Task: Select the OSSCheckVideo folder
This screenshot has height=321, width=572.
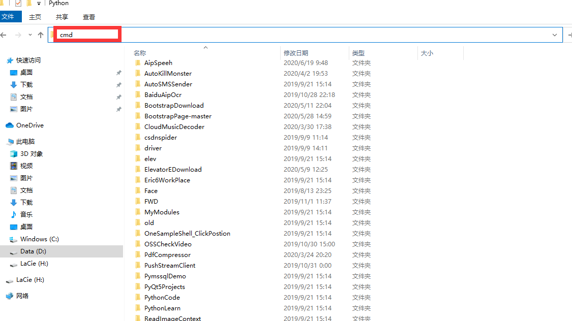Action: point(168,244)
